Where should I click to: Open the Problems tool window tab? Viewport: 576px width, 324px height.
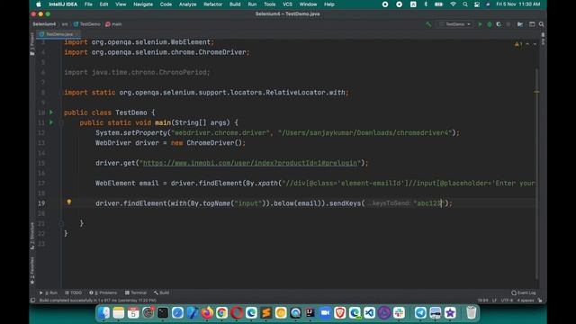pos(103,292)
